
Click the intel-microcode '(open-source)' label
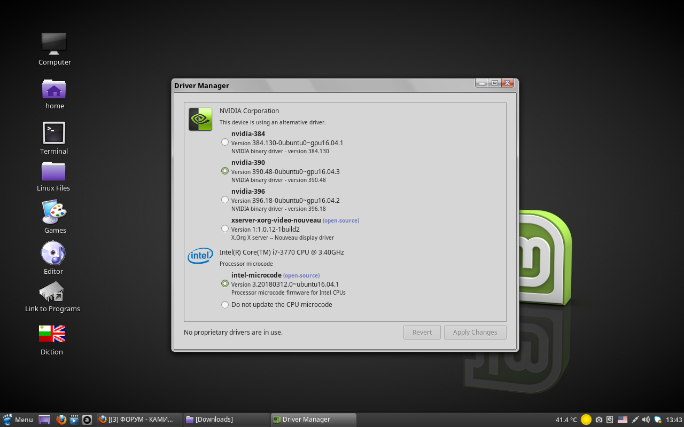(x=301, y=275)
